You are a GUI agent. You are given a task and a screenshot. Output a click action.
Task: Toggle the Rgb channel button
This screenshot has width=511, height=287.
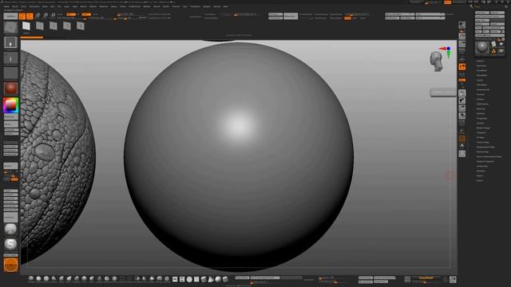(x=71, y=14)
